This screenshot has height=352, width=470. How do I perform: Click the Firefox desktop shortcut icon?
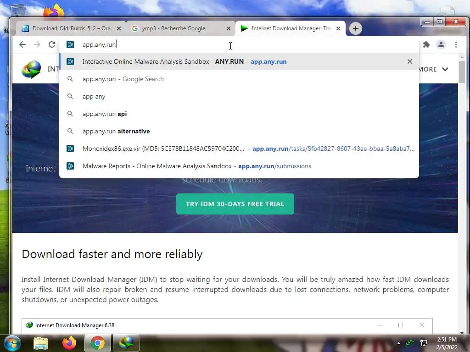(x=54, y=11)
